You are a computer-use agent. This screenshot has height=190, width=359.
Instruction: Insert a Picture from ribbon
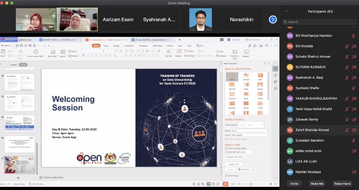click(x=189, y=51)
